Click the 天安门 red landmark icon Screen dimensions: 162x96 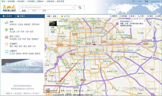[94, 44]
